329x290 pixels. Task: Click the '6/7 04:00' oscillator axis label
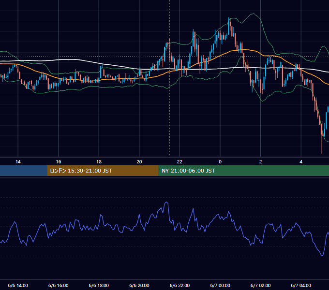(x=301, y=286)
